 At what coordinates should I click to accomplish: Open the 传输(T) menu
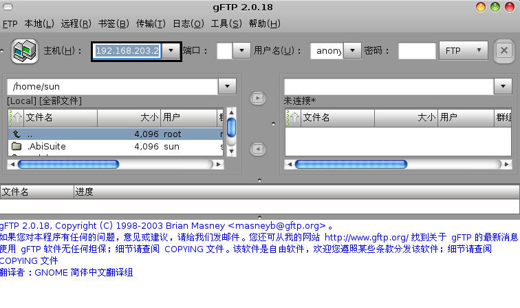tap(151, 24)
